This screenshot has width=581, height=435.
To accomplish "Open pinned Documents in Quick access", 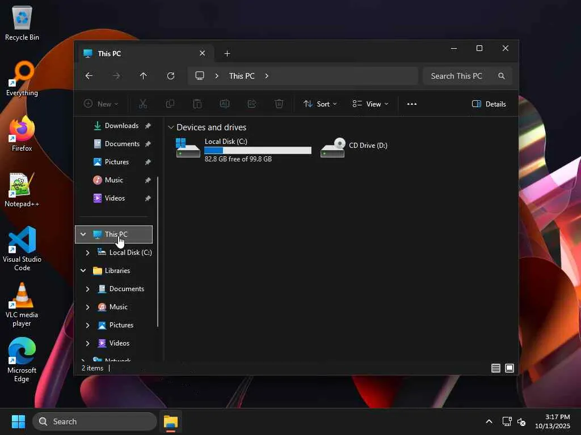I will point(116,144).
